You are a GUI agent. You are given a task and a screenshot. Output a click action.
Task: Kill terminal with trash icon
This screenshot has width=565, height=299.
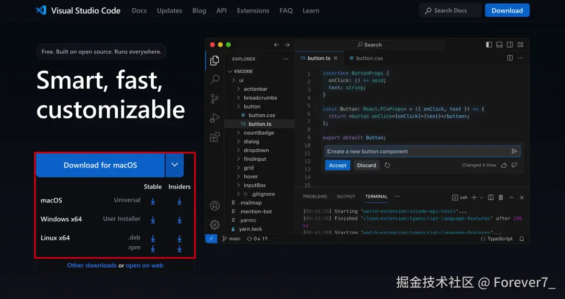point(501,197)
